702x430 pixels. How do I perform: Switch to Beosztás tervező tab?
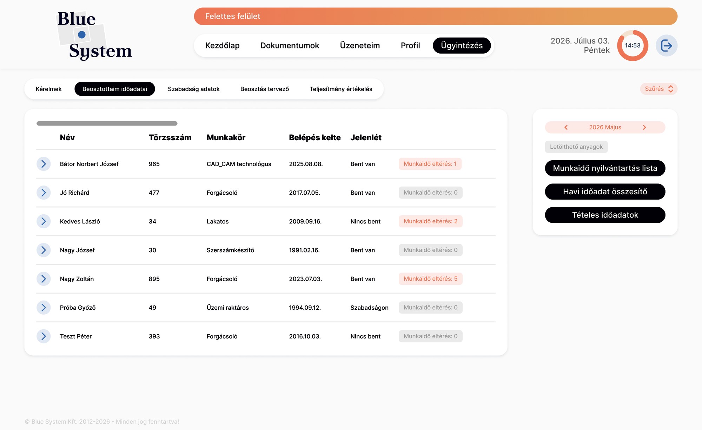click(x=265, y=89)
